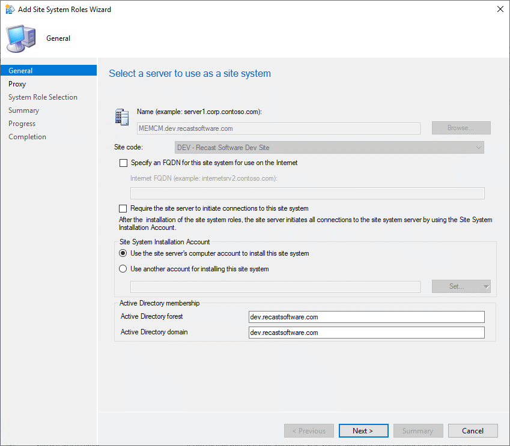Enable Specify an FQDN for Internet checkbox
The width and height of the screenshot is (510, 446).
pos(124,163)
